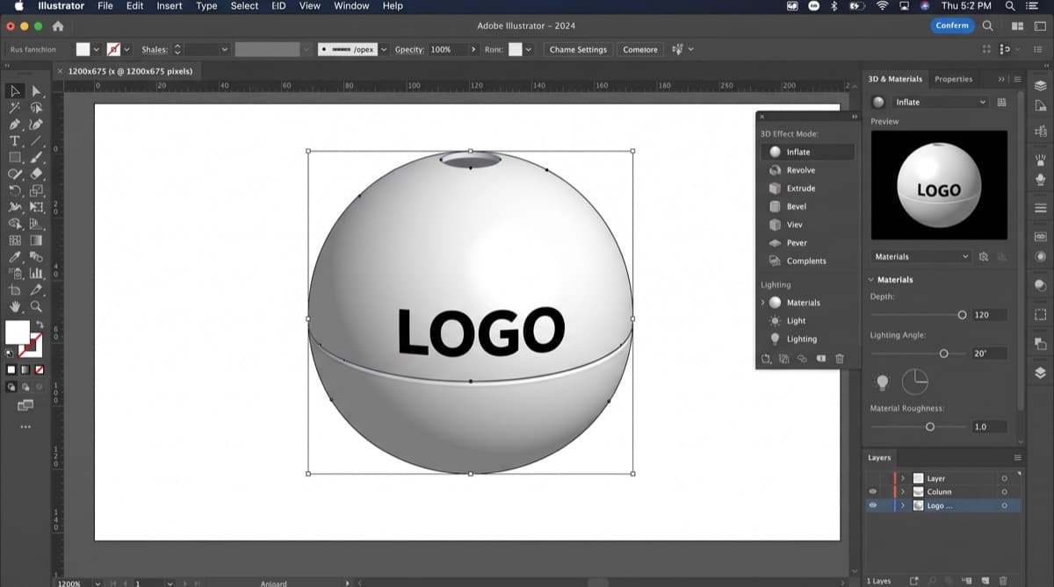1054x587 pixels.
Task: Swap fill and stroke arrows
Action: (39, 325)
